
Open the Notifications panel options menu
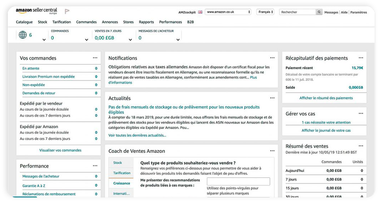coord(272,58)
